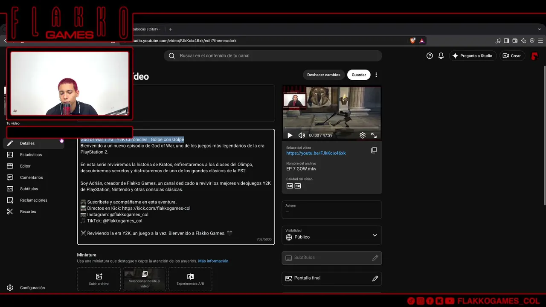Click Pregunta a Studio button
This screenshot has width=546, height=307.
pyautogui.click(x=472, y=56)
